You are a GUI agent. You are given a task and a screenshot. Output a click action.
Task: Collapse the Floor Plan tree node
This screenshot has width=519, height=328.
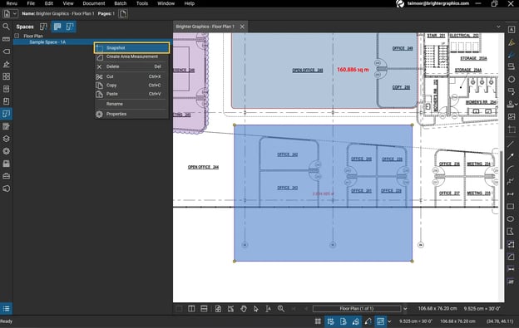[17, 36]
